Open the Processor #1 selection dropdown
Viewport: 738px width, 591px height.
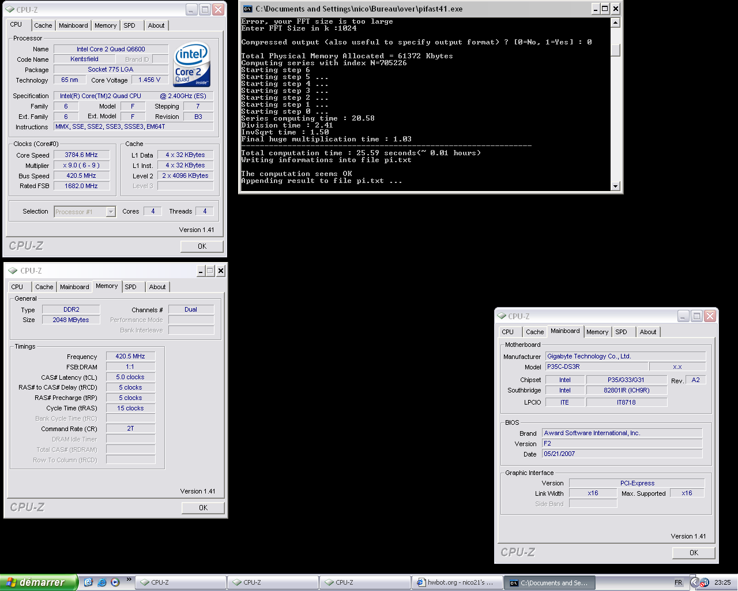pyautogui.click(x=111, y=212)
